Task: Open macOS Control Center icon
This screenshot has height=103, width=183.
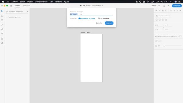Action: point(179,2)
